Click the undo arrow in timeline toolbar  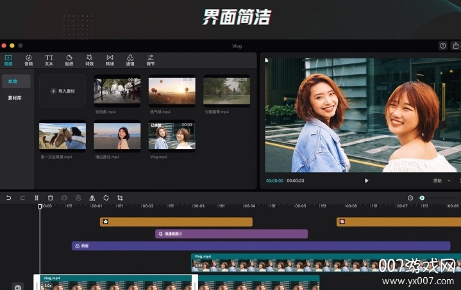pyautogui.click(x=8, y=198)
